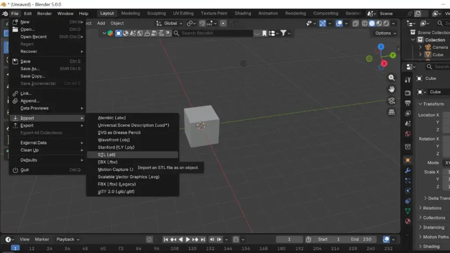Open the Playback dropdown in timeline
This screenshot has height=253, width=450.
pos(68,239)
